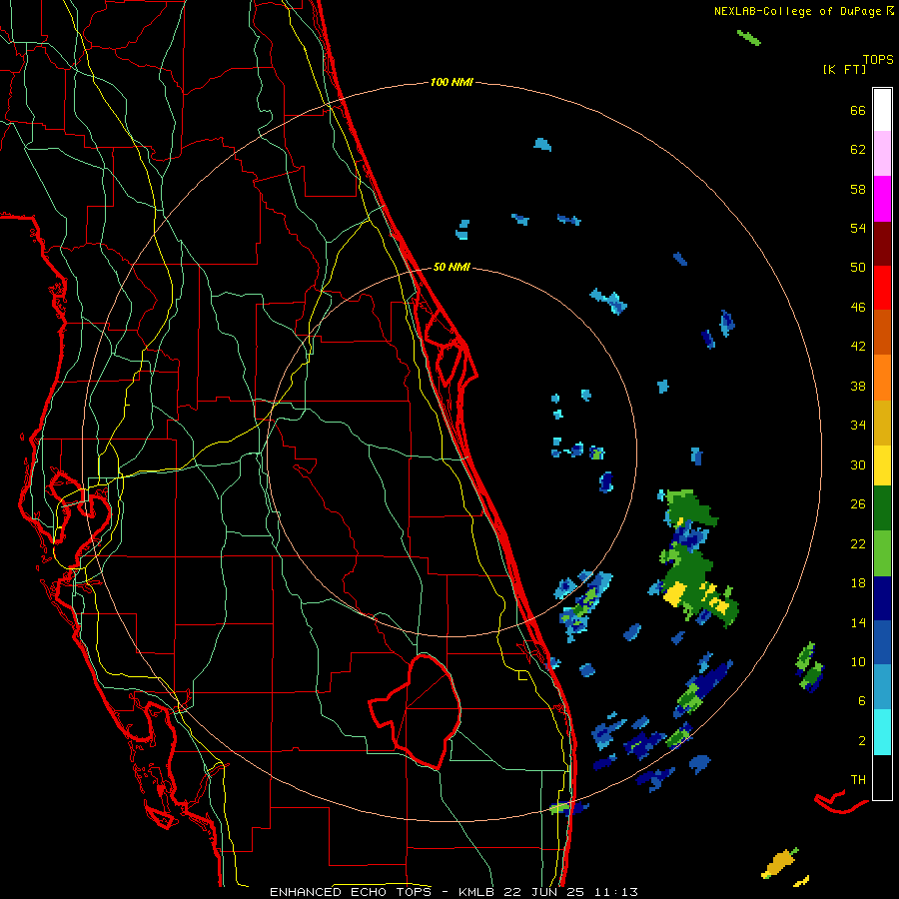Click the '50' legend value
The image size is (899, 899).
click(858, 267)
